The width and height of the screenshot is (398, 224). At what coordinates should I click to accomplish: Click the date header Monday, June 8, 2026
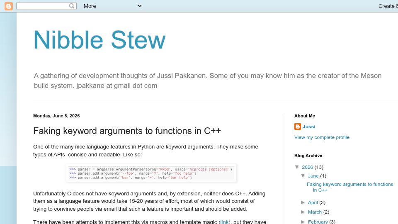pos(56,116)
